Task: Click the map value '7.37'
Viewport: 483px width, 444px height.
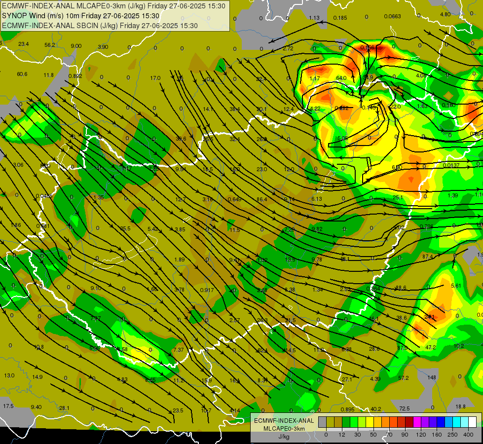Action: tap(179, 350)
